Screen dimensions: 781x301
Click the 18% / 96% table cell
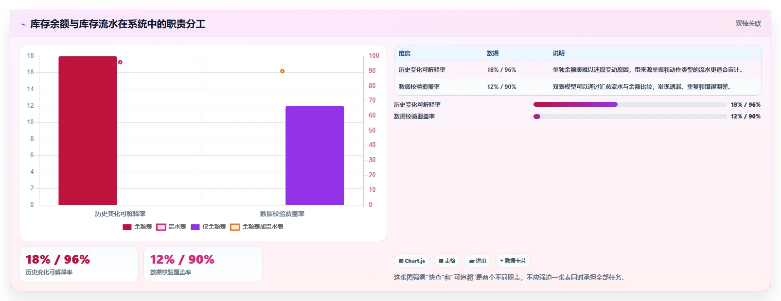(x=501, y=70)
